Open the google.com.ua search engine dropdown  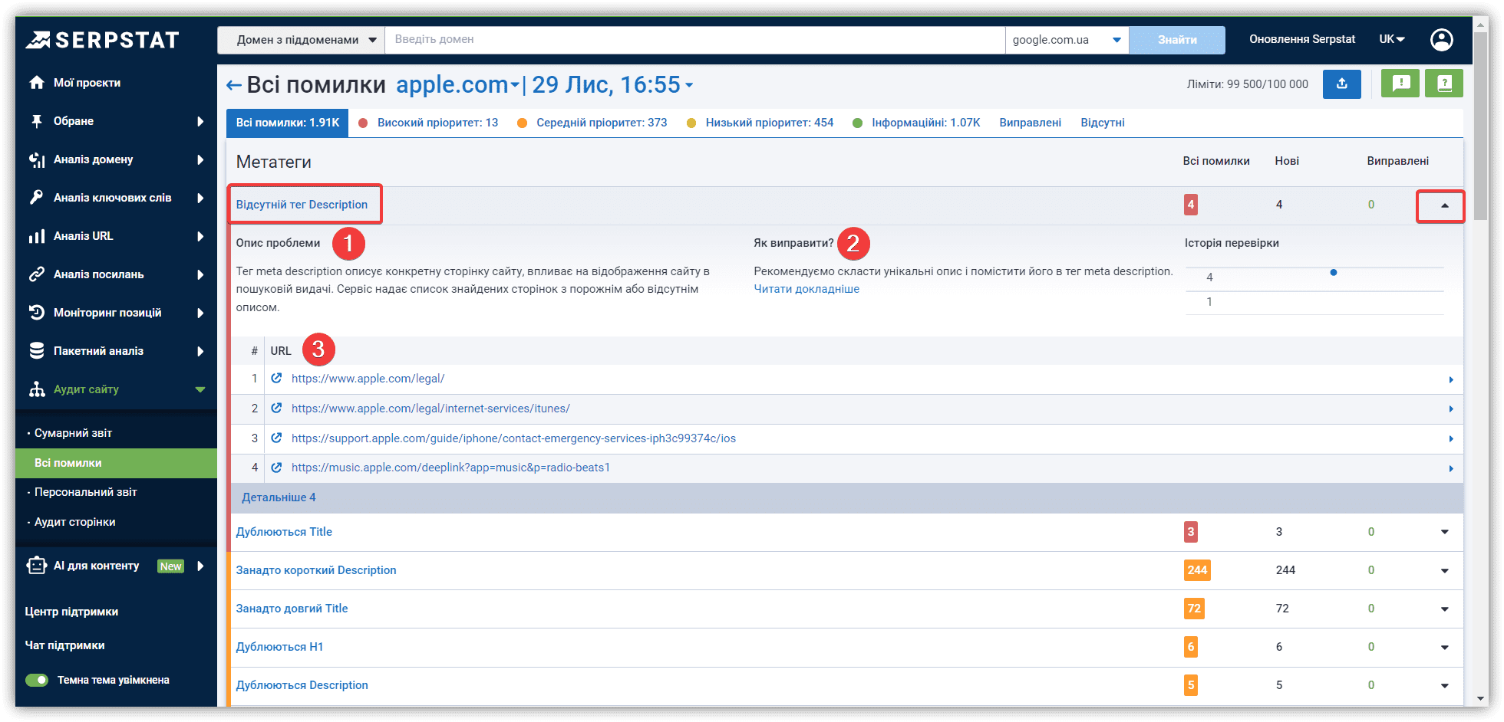(x=1067, y=40)
